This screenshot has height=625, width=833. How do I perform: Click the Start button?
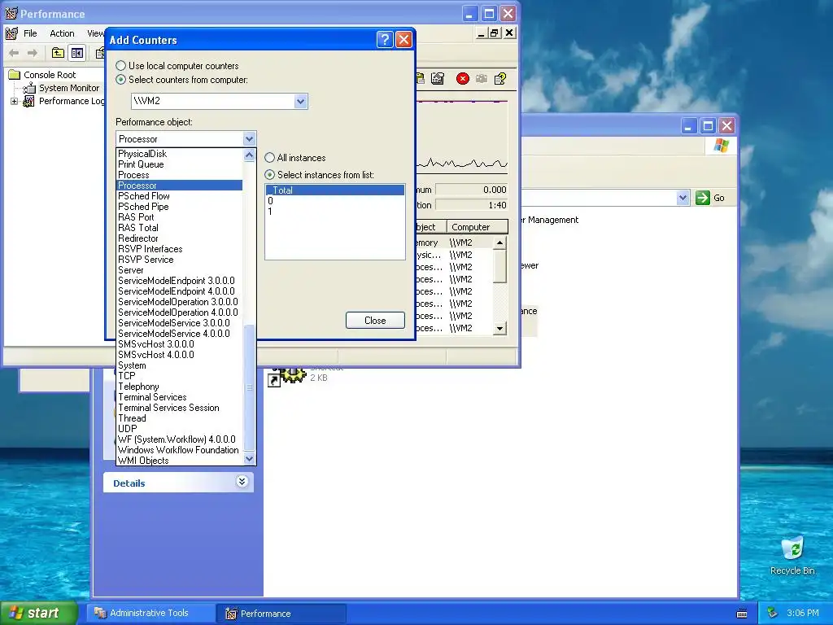point(39,613)
